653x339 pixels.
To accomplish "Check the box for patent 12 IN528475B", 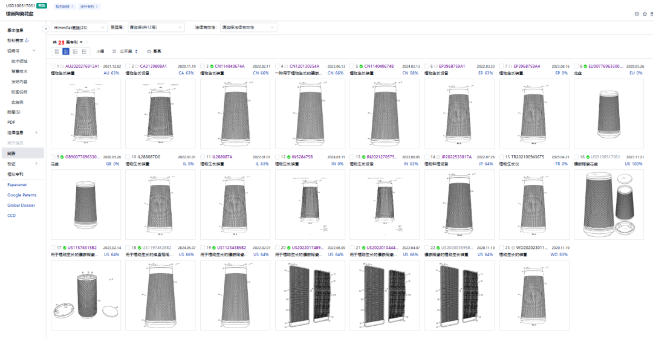I will (x=278, y=157).
